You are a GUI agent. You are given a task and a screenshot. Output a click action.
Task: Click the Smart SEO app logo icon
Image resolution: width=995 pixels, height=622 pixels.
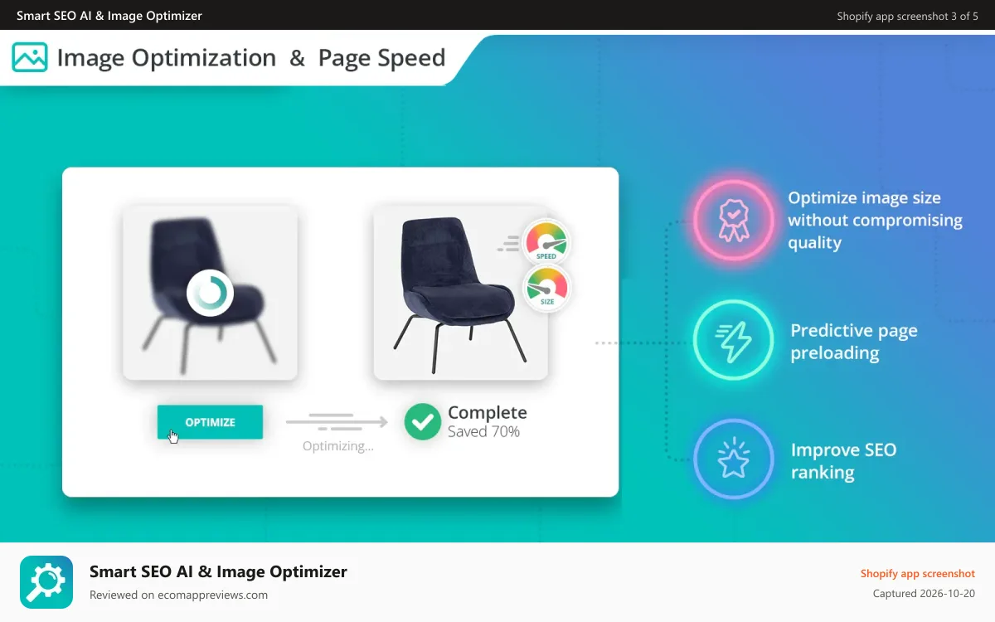coord(46,582)
